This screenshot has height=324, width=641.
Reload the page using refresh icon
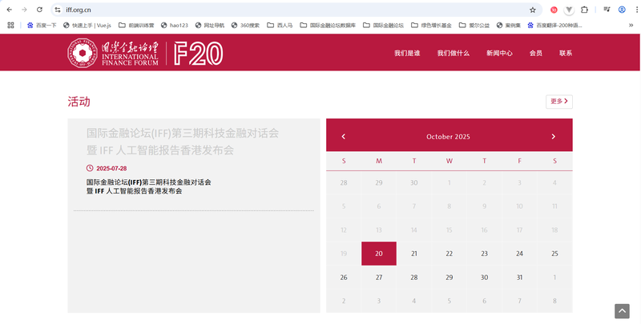pos(39,10)
